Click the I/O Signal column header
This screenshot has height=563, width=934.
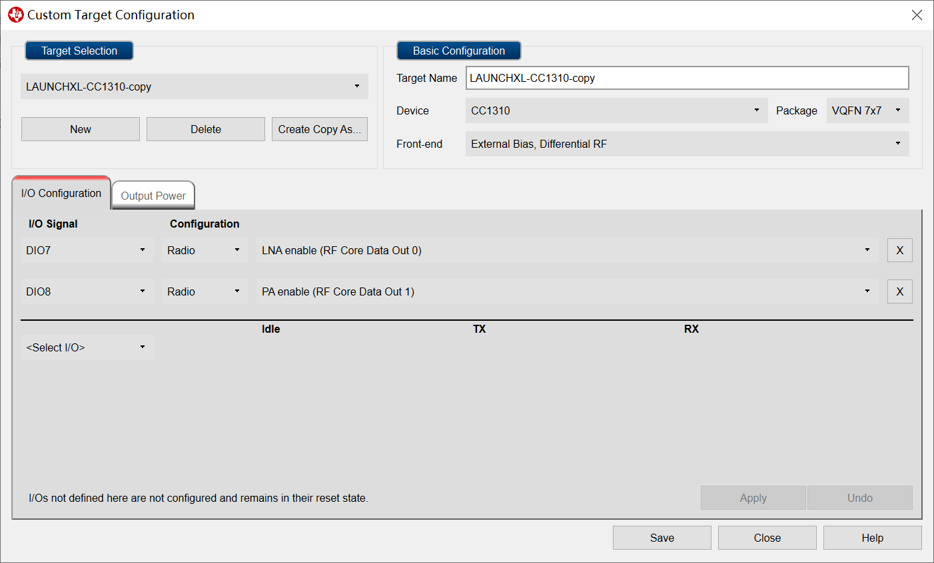tap(53, 224)
